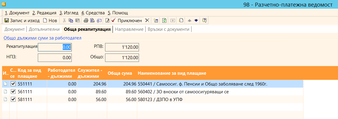
Task: Click the paste clipboard icon
Action: click(x=78, y=20)
